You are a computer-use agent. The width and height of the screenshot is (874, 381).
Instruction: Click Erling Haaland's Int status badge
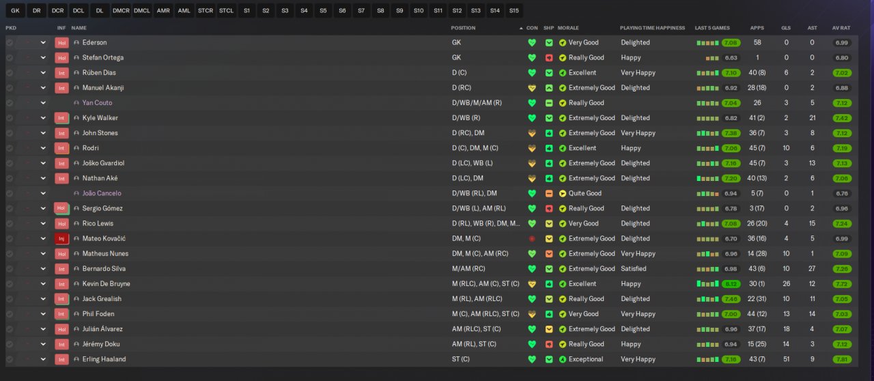[61, 359]
